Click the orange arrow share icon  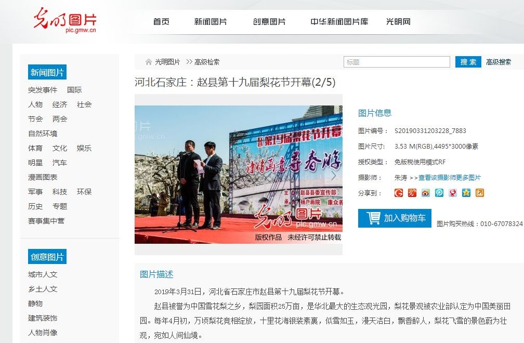point(479,193)
